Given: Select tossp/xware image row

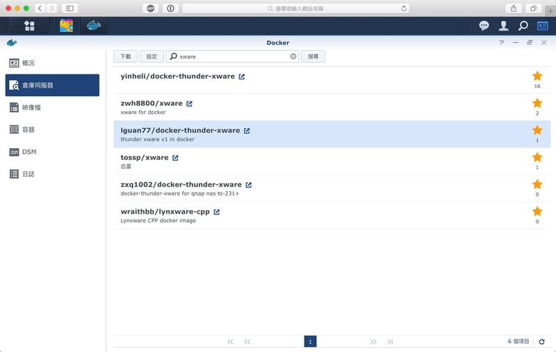Looking at the screenshot, I should [x=332, y=161].
